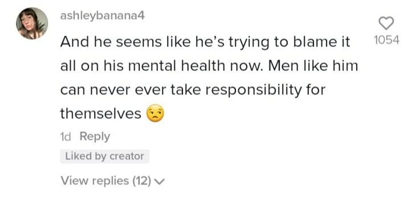Click the 1d timestamp
This screenshot has width=410, height=197.
(66, 137)
